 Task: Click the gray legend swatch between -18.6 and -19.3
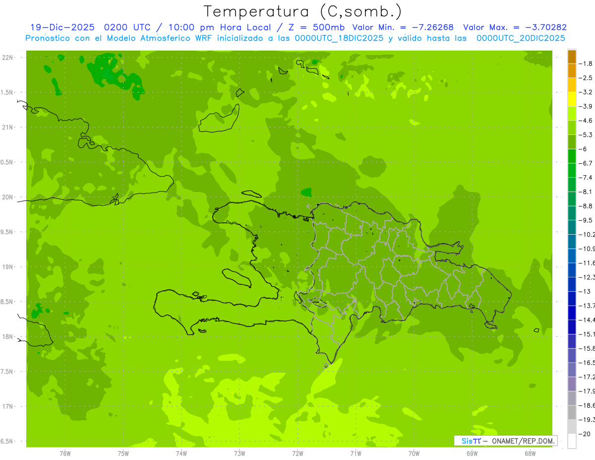(572, 412)
